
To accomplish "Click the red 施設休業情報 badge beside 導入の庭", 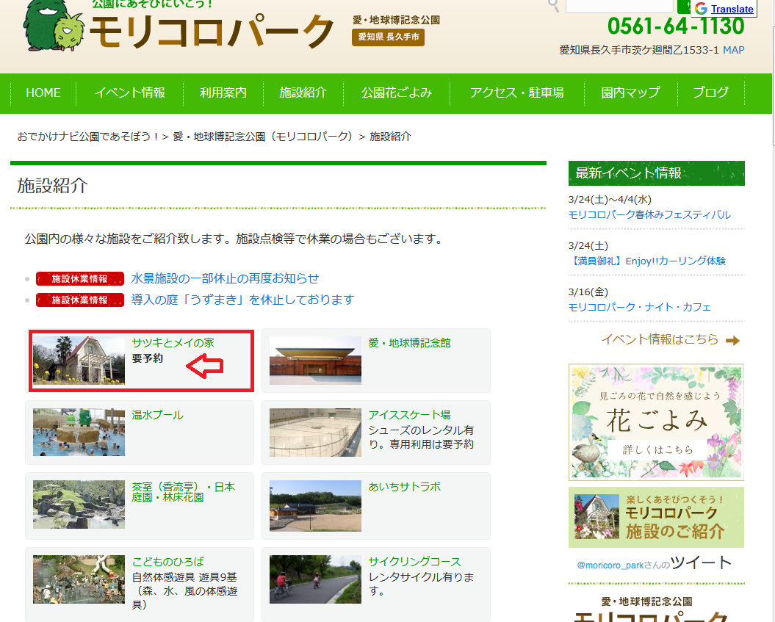I will click(x=79, y=300).
